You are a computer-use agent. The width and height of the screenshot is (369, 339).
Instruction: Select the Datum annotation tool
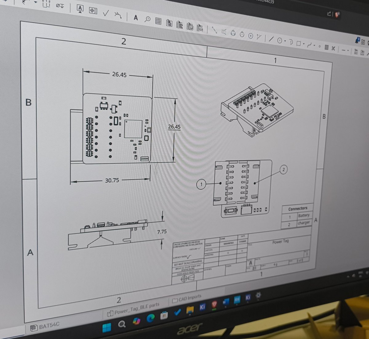pos(80,9)
